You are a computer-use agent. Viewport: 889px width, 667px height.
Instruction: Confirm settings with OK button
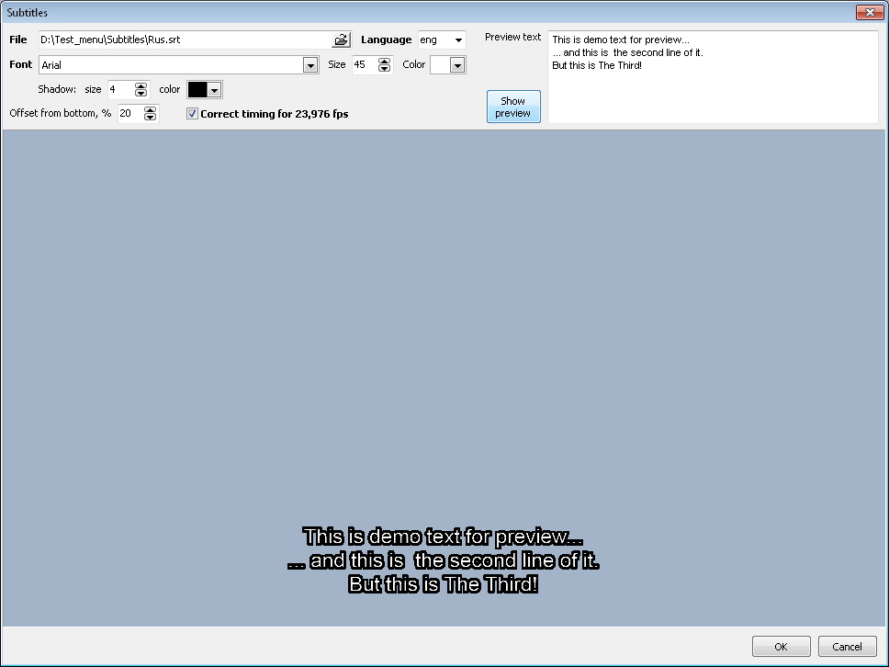(781, 647)
